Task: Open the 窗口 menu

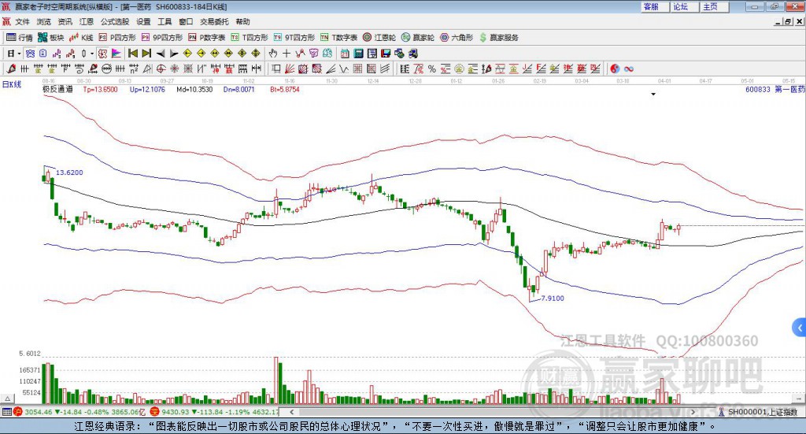Action: pos(186,21)
